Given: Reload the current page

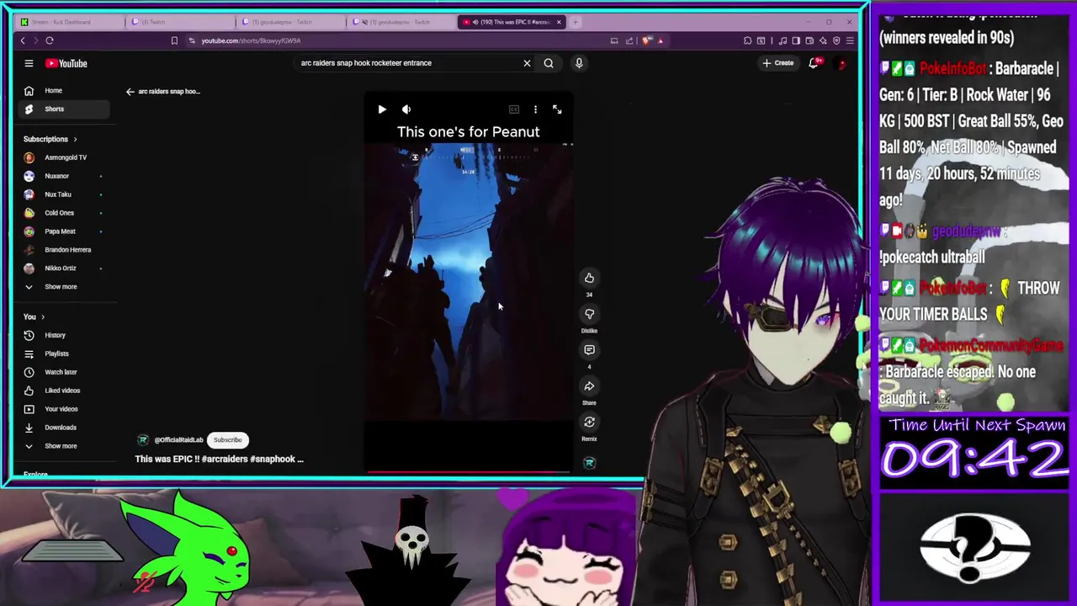Looking at the screenshot, I should coord(50,40).
